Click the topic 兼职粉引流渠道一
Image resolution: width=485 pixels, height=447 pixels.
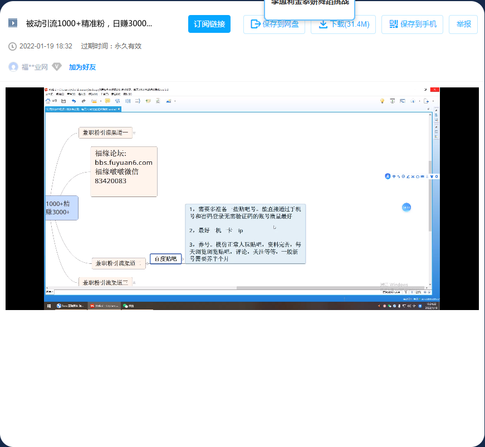pos(105,132)
